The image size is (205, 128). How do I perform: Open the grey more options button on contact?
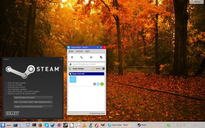click(x=95, y=84)
